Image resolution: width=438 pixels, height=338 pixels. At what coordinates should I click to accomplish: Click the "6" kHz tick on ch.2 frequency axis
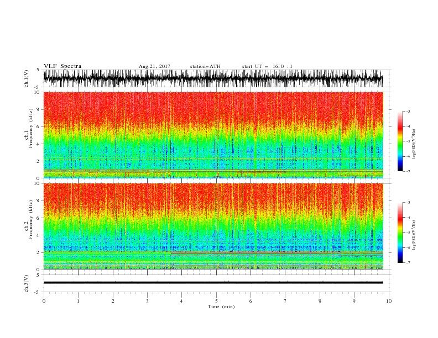click(x=39, y=218)
